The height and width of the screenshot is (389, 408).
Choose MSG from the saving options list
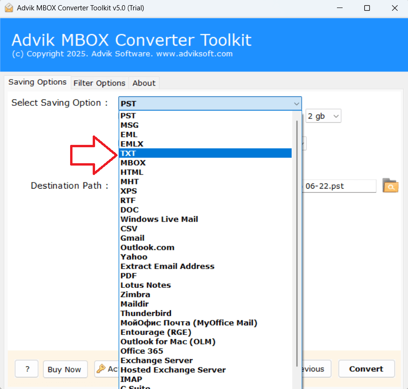click(x=205, y=125)
